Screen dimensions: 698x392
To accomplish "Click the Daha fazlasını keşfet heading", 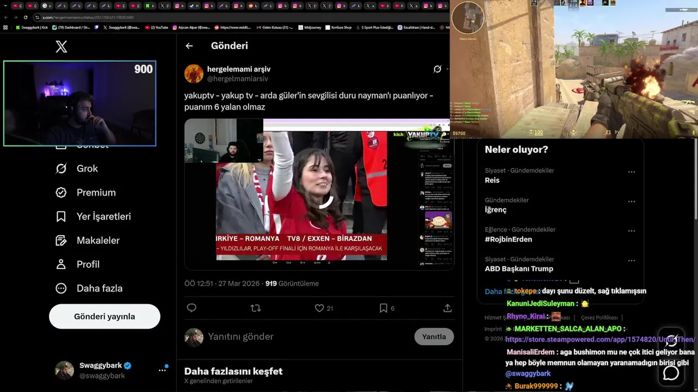I will (233, 371).
